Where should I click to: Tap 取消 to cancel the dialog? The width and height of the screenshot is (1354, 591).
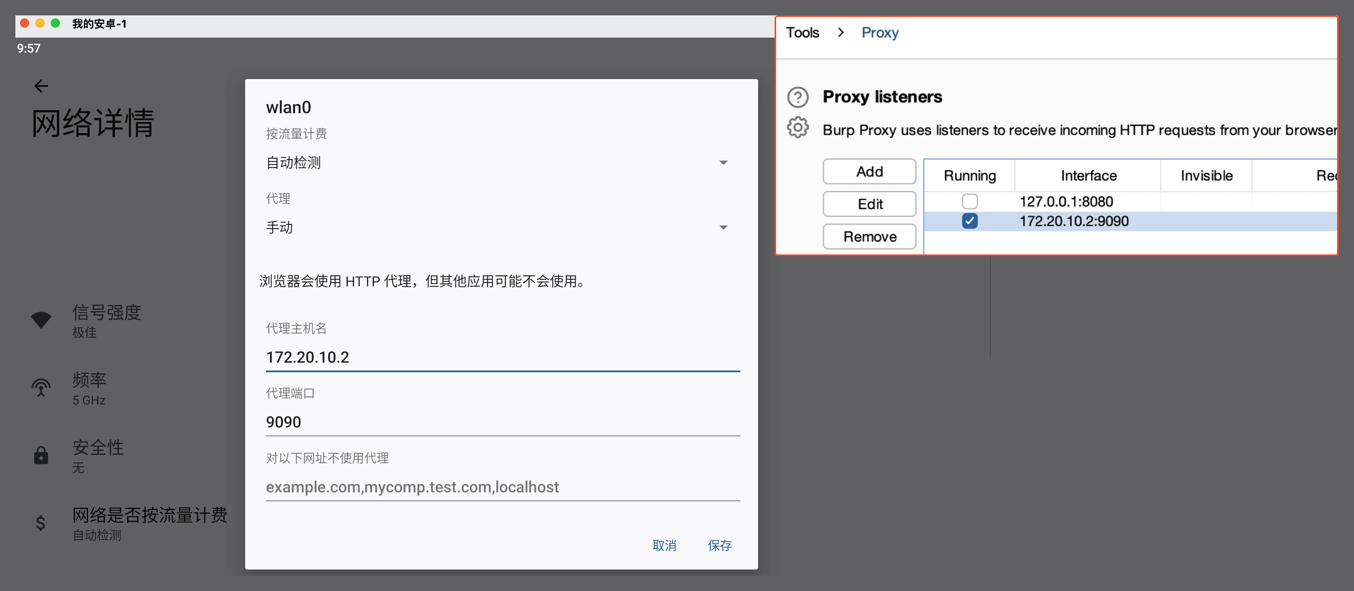tap(664, 545)
